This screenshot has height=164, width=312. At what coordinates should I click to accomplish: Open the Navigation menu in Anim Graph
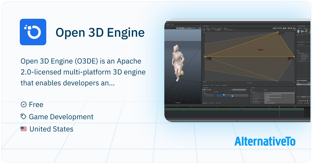213,28
